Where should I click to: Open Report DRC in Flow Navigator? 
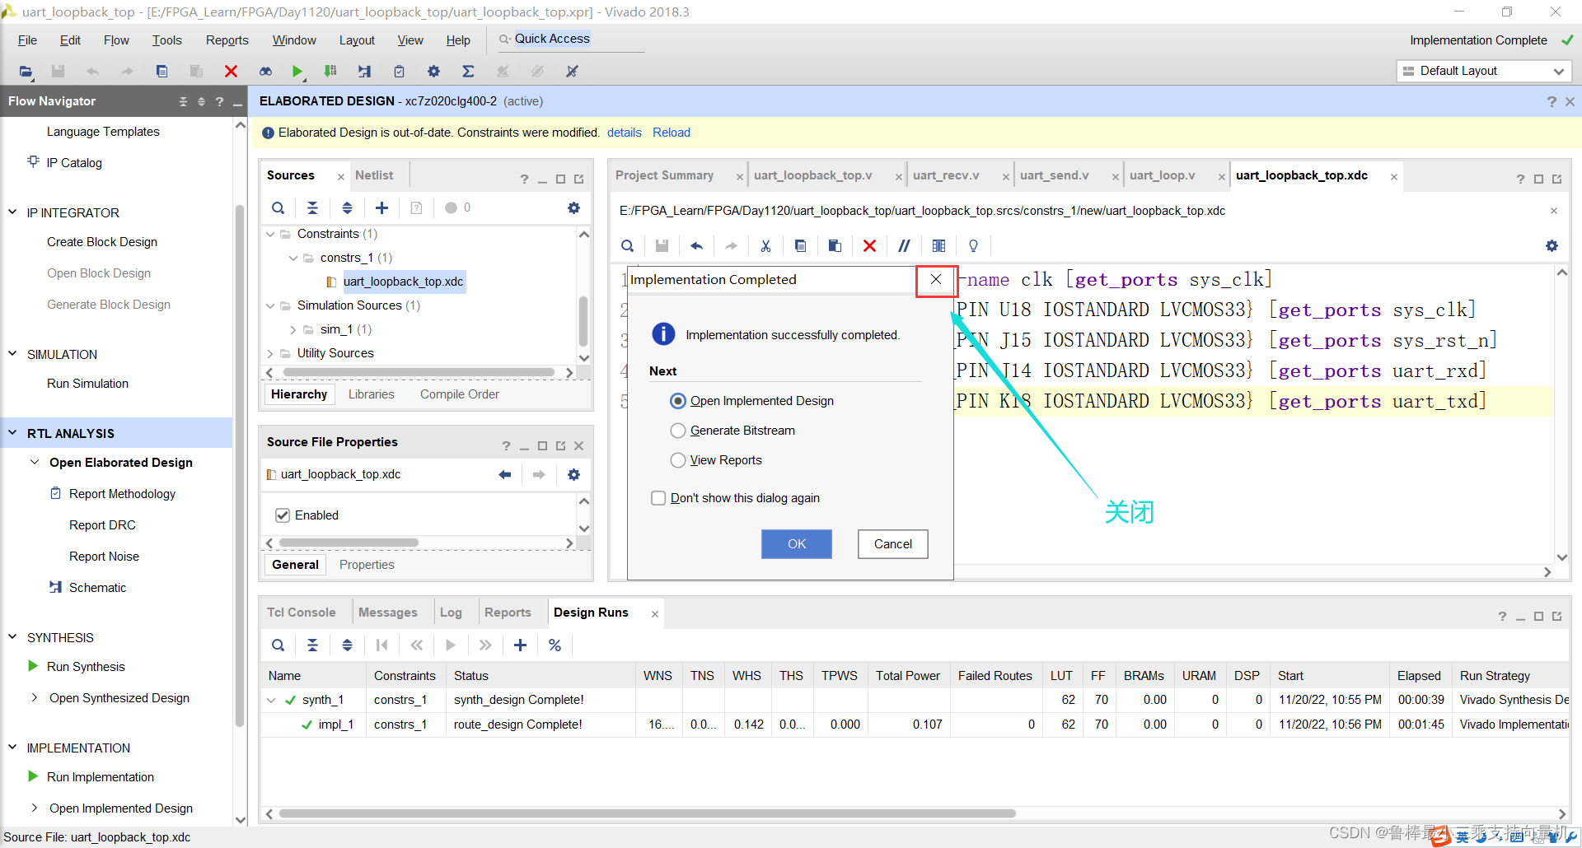tap(102, 525)
